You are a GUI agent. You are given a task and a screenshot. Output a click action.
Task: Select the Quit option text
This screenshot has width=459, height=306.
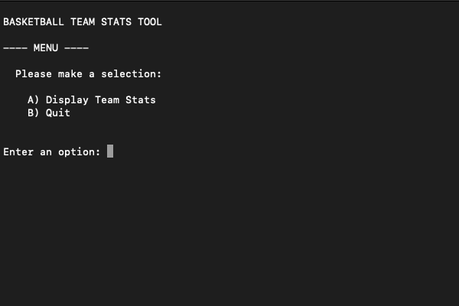pos(58,113)
